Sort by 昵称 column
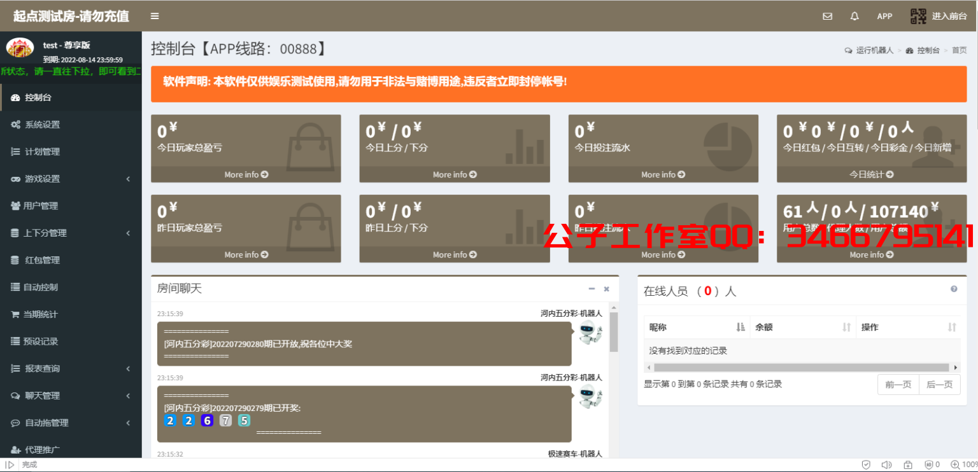978x472 pixels. coord(697,327)
